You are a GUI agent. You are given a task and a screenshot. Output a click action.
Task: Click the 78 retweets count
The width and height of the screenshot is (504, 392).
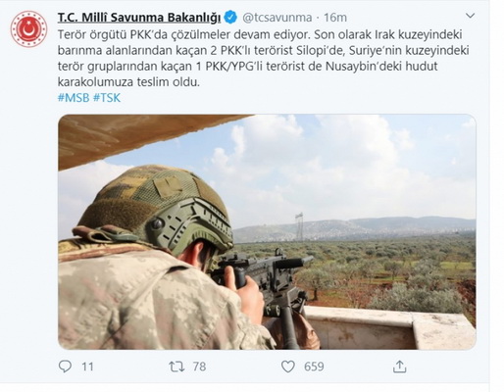199,367
